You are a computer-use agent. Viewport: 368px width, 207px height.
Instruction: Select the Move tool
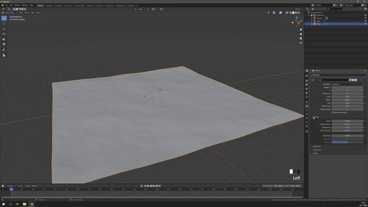click(4, 29)
